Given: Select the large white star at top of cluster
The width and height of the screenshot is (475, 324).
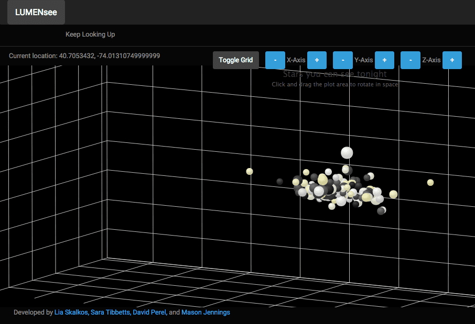Looking at the screenshot, I should click(347, 153).
